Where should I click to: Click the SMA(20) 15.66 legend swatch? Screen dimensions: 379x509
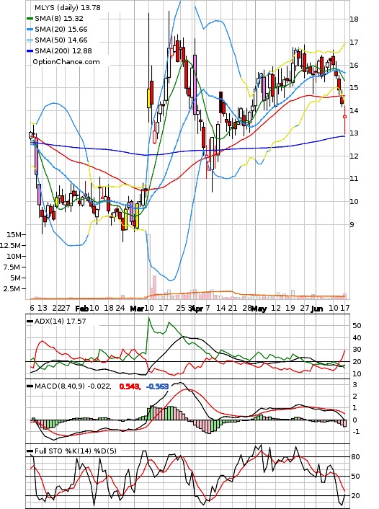pos(30,30)
